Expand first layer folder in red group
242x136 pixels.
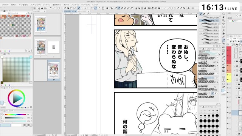pos(234,61)
